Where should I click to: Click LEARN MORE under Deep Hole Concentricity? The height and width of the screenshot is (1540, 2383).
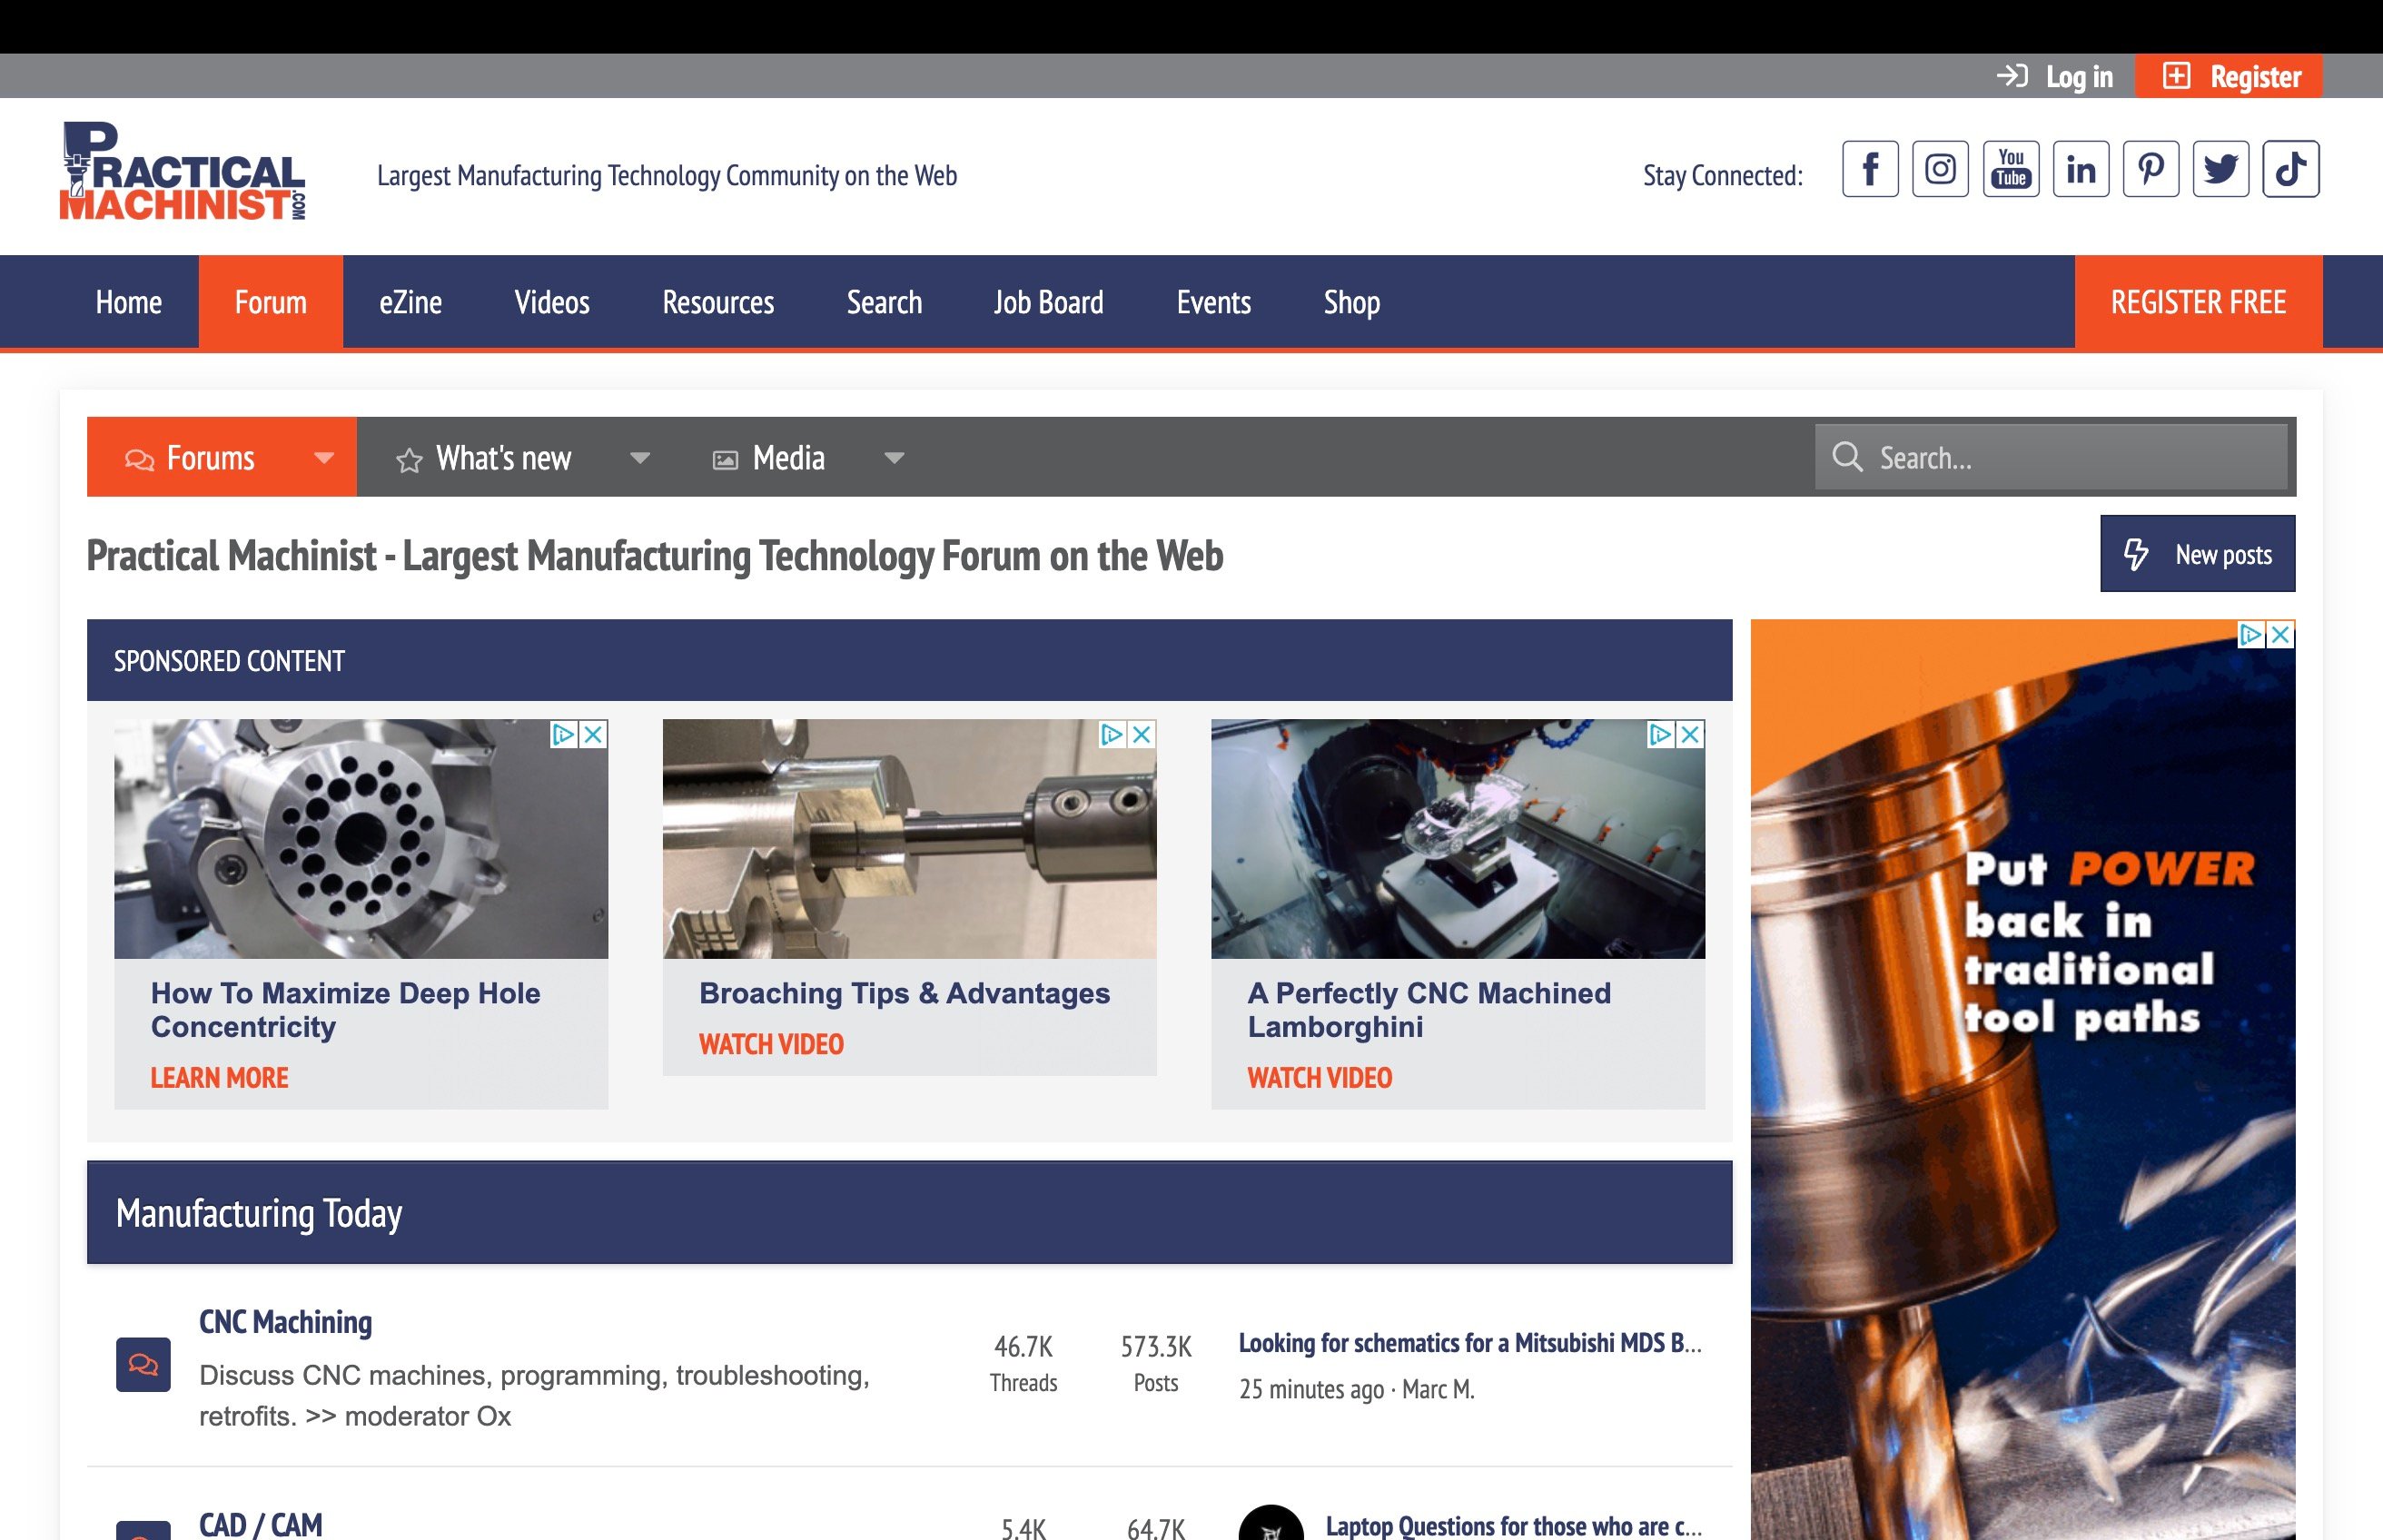pyautogui.click(x=219, y=1078)
